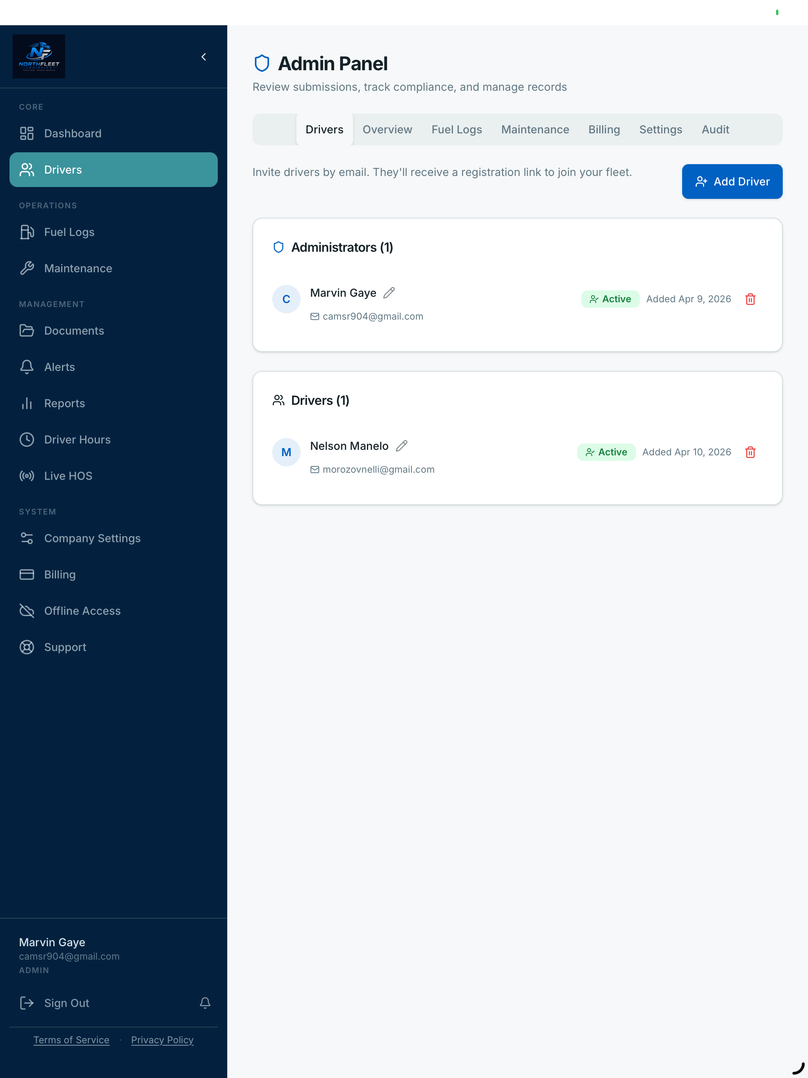808x1078 pixels.
Task: Click the cloud-off Offline Access icon
Action: pos(27,611)
